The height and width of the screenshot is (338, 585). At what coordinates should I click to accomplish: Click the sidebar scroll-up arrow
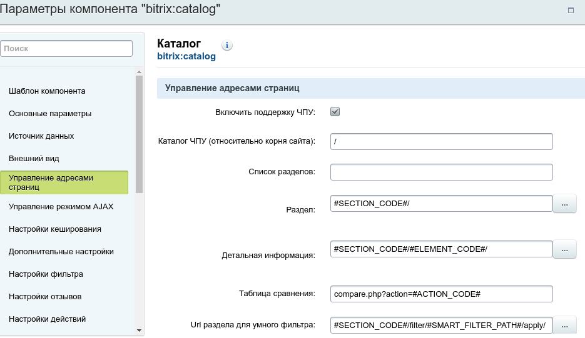click(139, 72)
